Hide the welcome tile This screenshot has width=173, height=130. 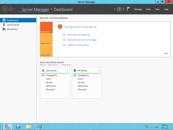[166, 53]
